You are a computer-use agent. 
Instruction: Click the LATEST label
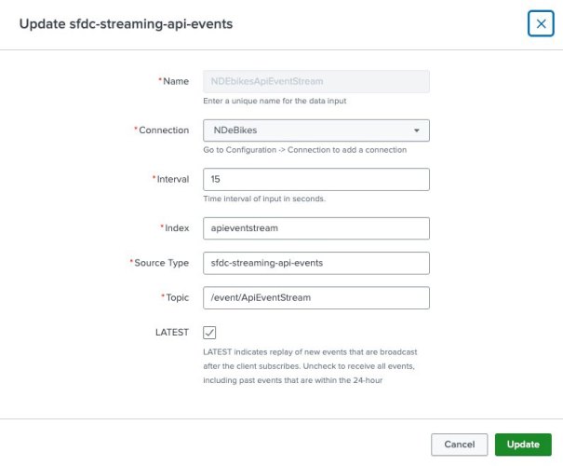[172, 332]
